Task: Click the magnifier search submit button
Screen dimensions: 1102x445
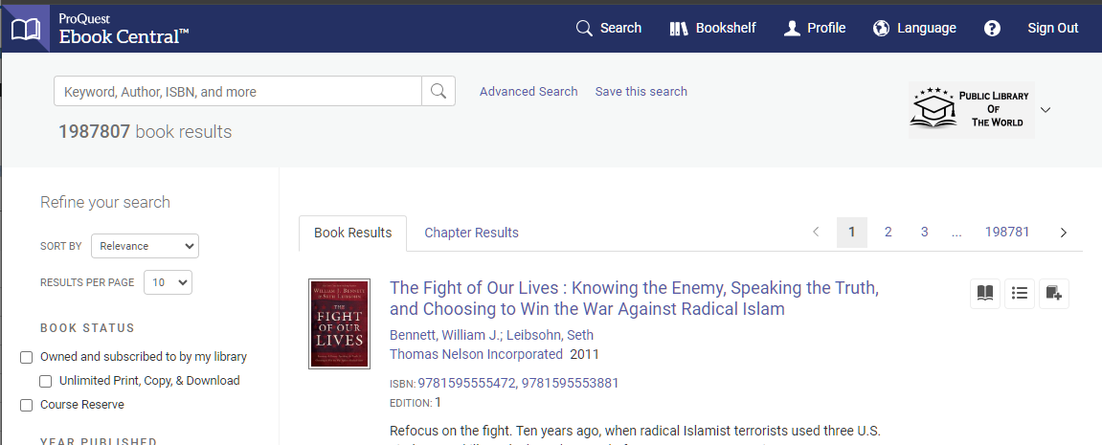Action: tap(439, 91)
